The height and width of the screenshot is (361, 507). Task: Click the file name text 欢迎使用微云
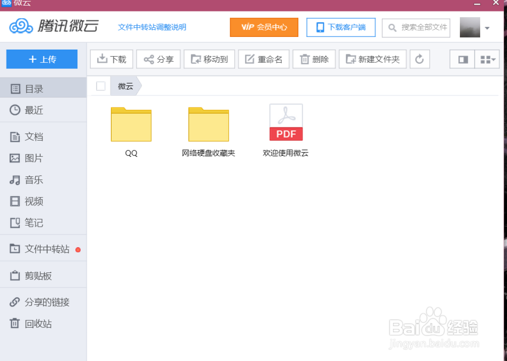(x=285, y=153)
